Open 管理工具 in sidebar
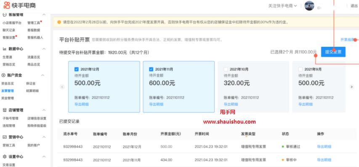 (x=34, y=23)
